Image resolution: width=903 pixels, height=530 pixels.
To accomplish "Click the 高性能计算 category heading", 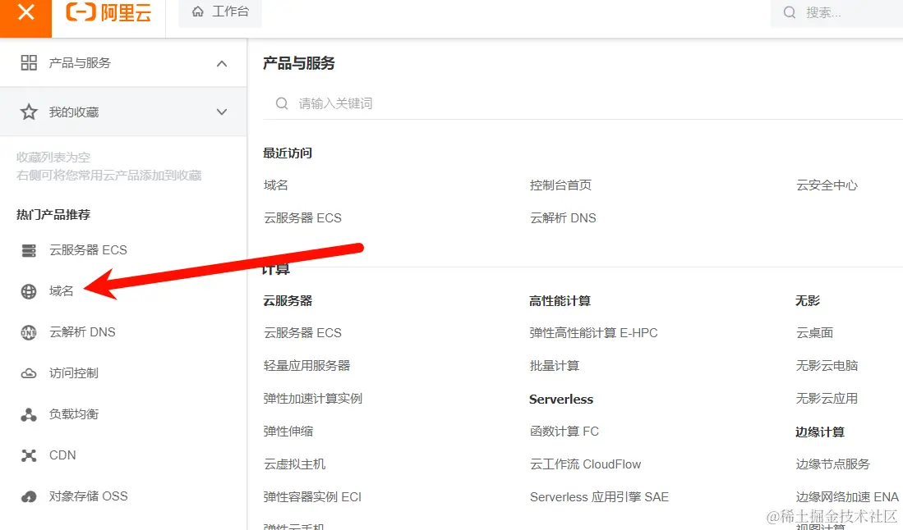I will 560,300.
